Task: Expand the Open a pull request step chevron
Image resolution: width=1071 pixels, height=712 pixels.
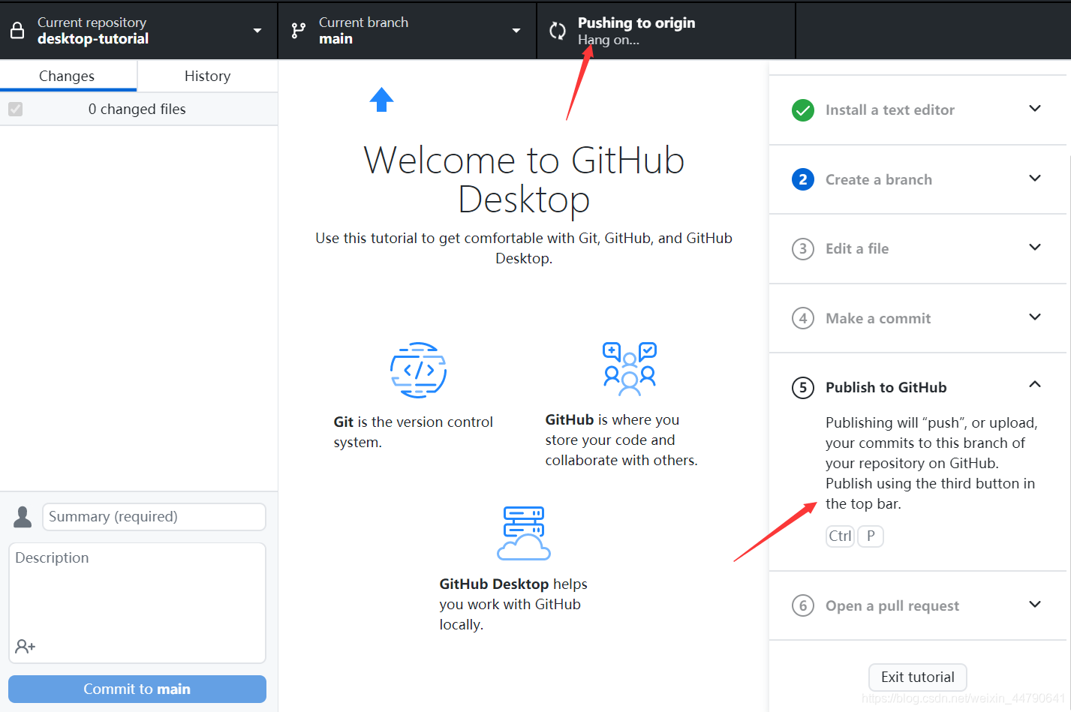Action: (1035, 605)
